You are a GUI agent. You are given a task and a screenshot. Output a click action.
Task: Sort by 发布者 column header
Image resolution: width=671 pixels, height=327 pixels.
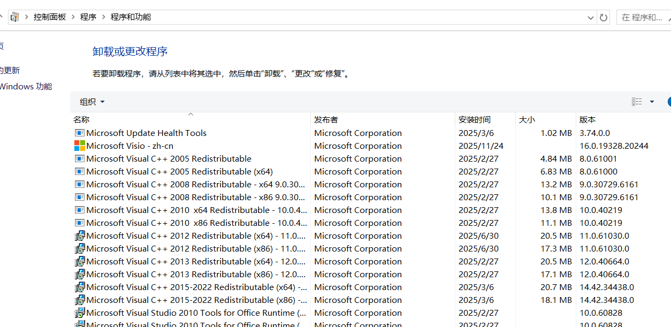[383, 119]
